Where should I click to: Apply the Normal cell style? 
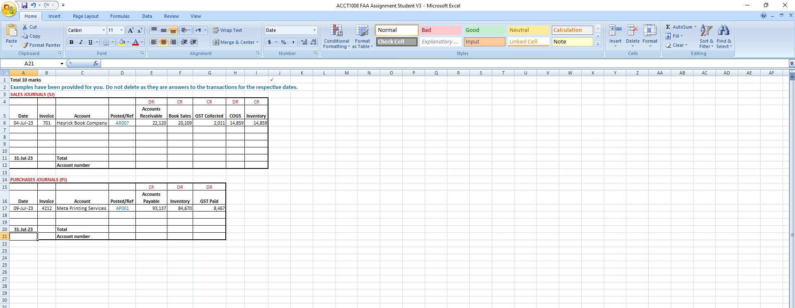[x=397, y=30]
